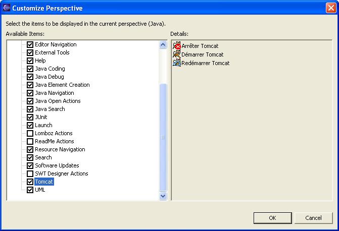The width and height of the screenshot is (339, 231).
Task: Click the Redémarrer Tomcat restart icon
Action: (176, 63)
